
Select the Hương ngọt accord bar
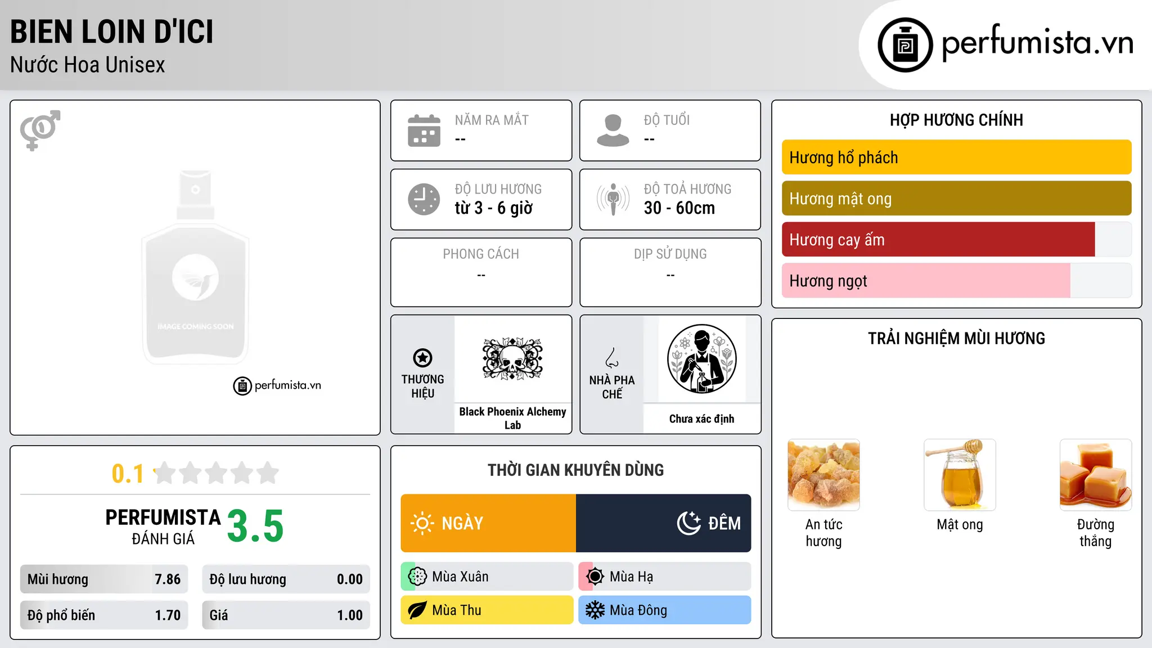tap(956, 281)
